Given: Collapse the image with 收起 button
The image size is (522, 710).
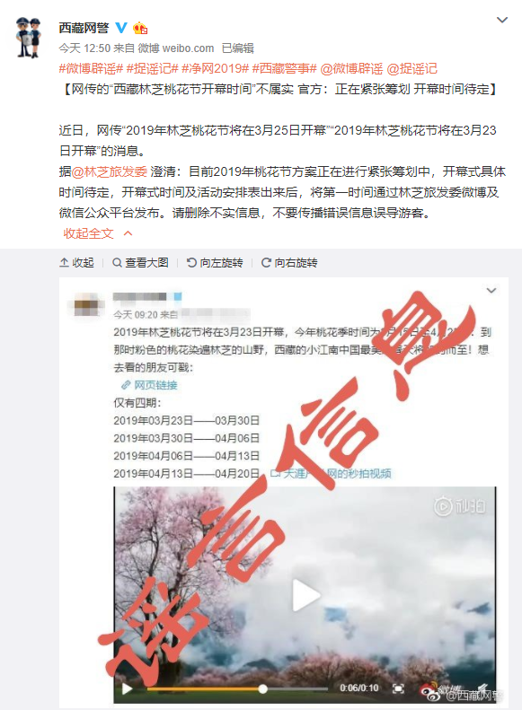Looking at the screenshot, I should (x=76, y=263).
